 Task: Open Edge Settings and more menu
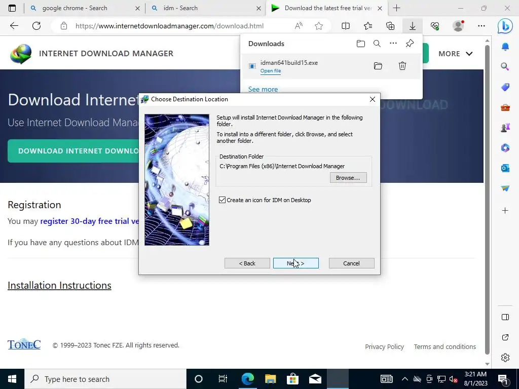[x=481, y=26]
